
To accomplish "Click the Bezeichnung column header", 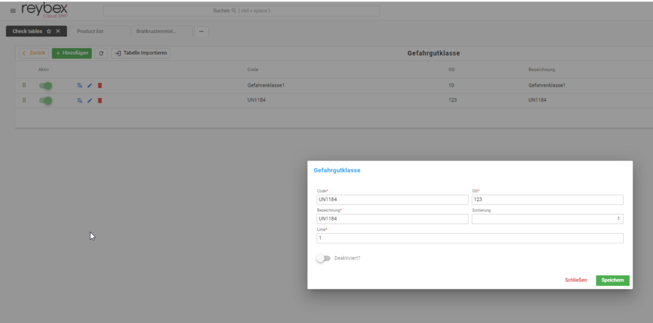I will (x=541, y=69).
